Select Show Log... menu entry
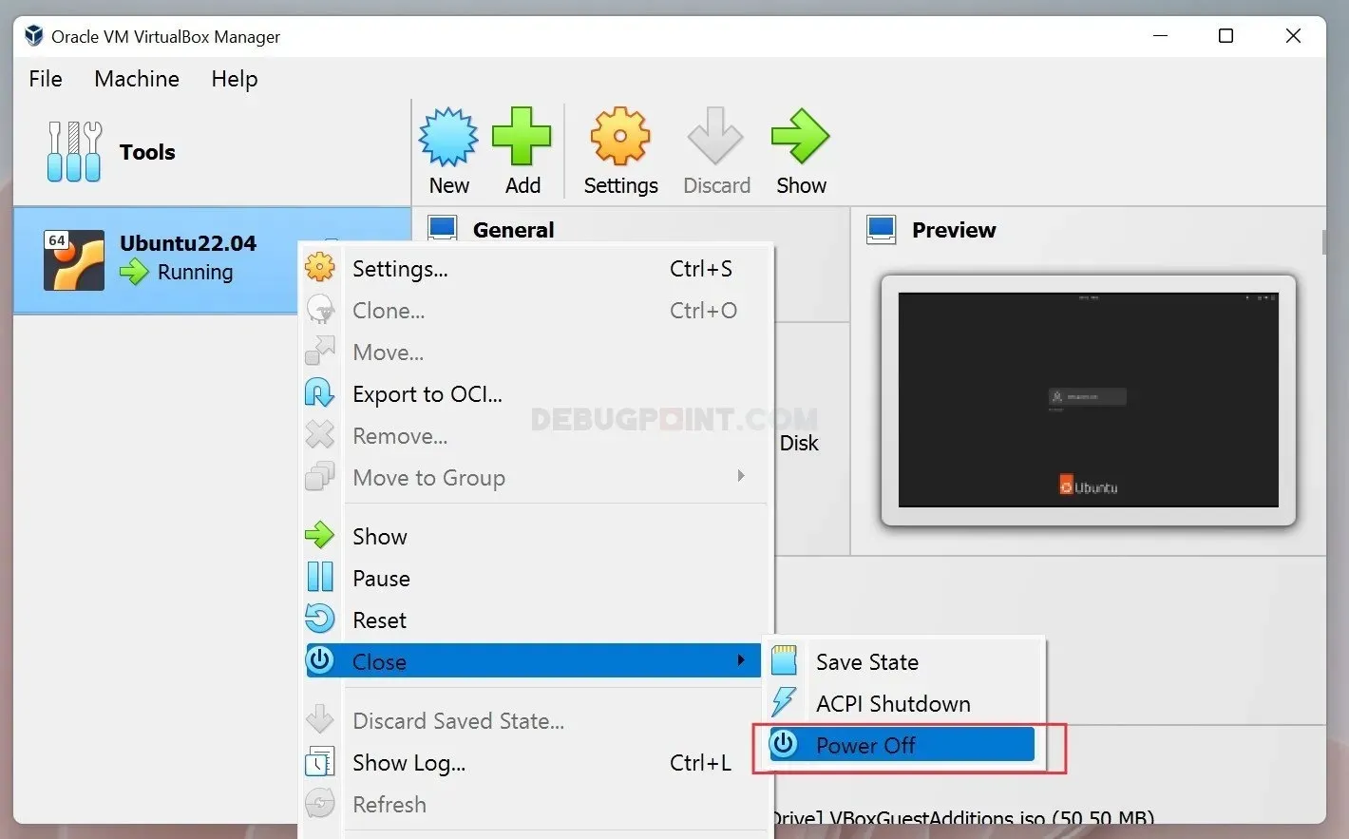 535,763
